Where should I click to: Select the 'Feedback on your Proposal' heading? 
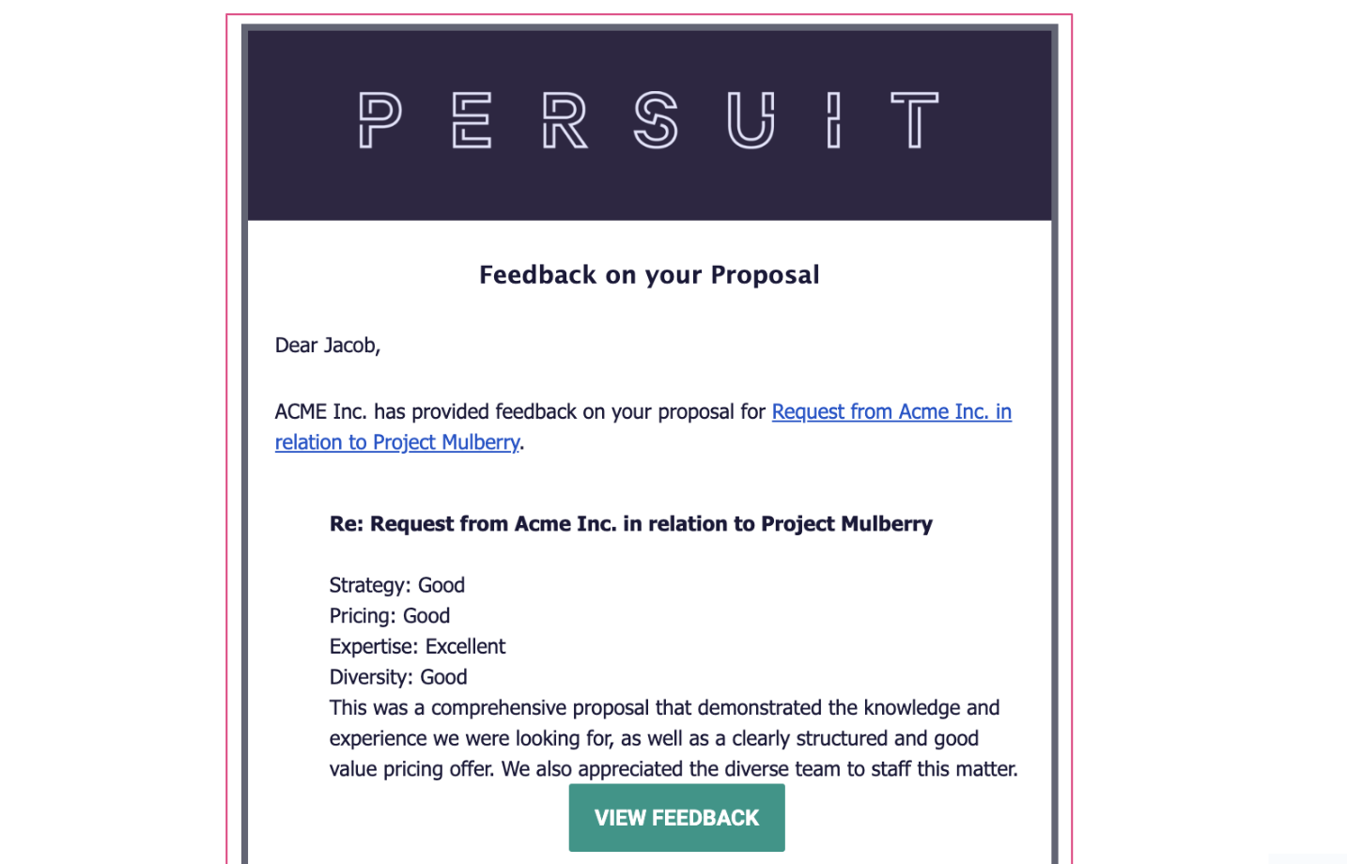[649, 274]
